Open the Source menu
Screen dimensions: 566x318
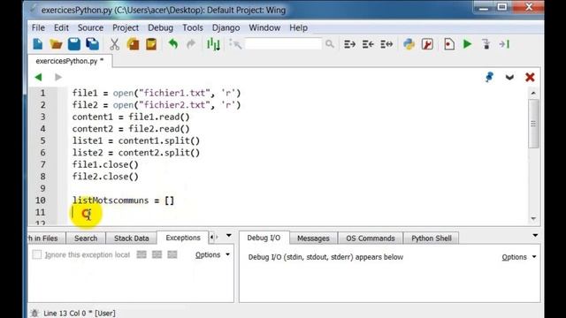[x=90, y=27]
